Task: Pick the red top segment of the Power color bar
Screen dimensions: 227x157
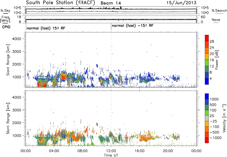Action: coord(207,38)
